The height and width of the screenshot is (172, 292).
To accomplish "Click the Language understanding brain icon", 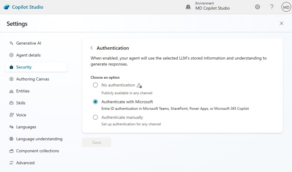I will [x=11, y=139].
